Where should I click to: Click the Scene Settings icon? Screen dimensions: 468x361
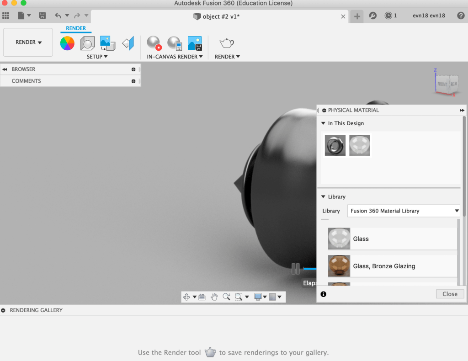87,43
